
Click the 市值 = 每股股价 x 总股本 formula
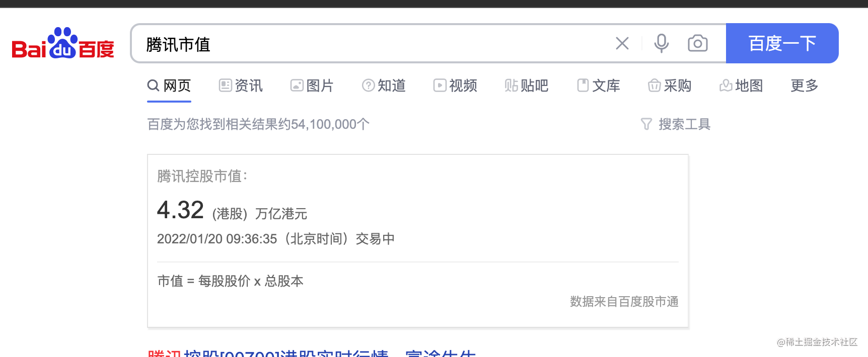point(231,281)
